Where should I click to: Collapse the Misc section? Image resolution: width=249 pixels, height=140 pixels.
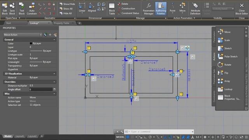point(54,94)
